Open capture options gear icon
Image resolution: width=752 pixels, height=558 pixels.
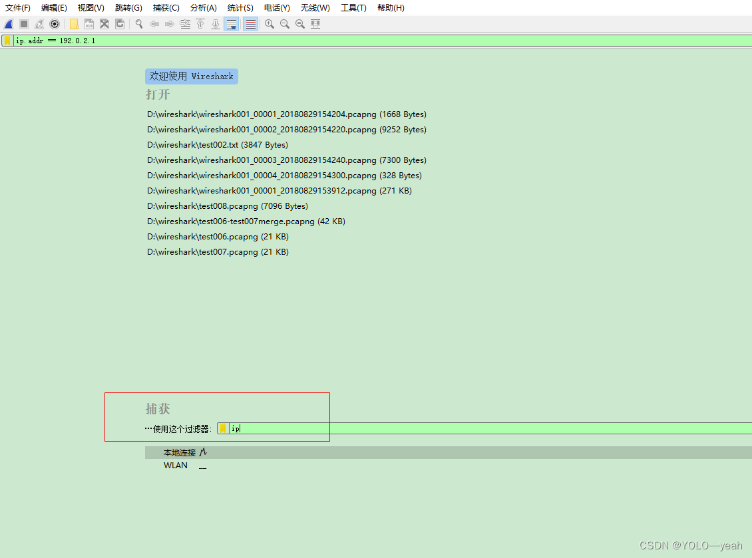tap(55, 24)
